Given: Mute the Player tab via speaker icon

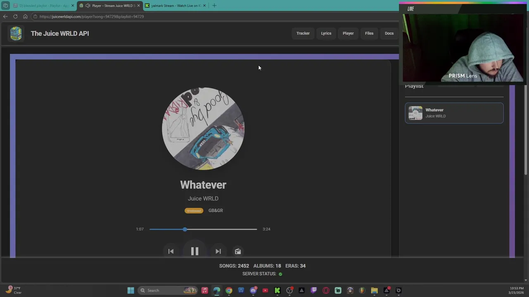Looking at the screenshot, I should [88, 6].
